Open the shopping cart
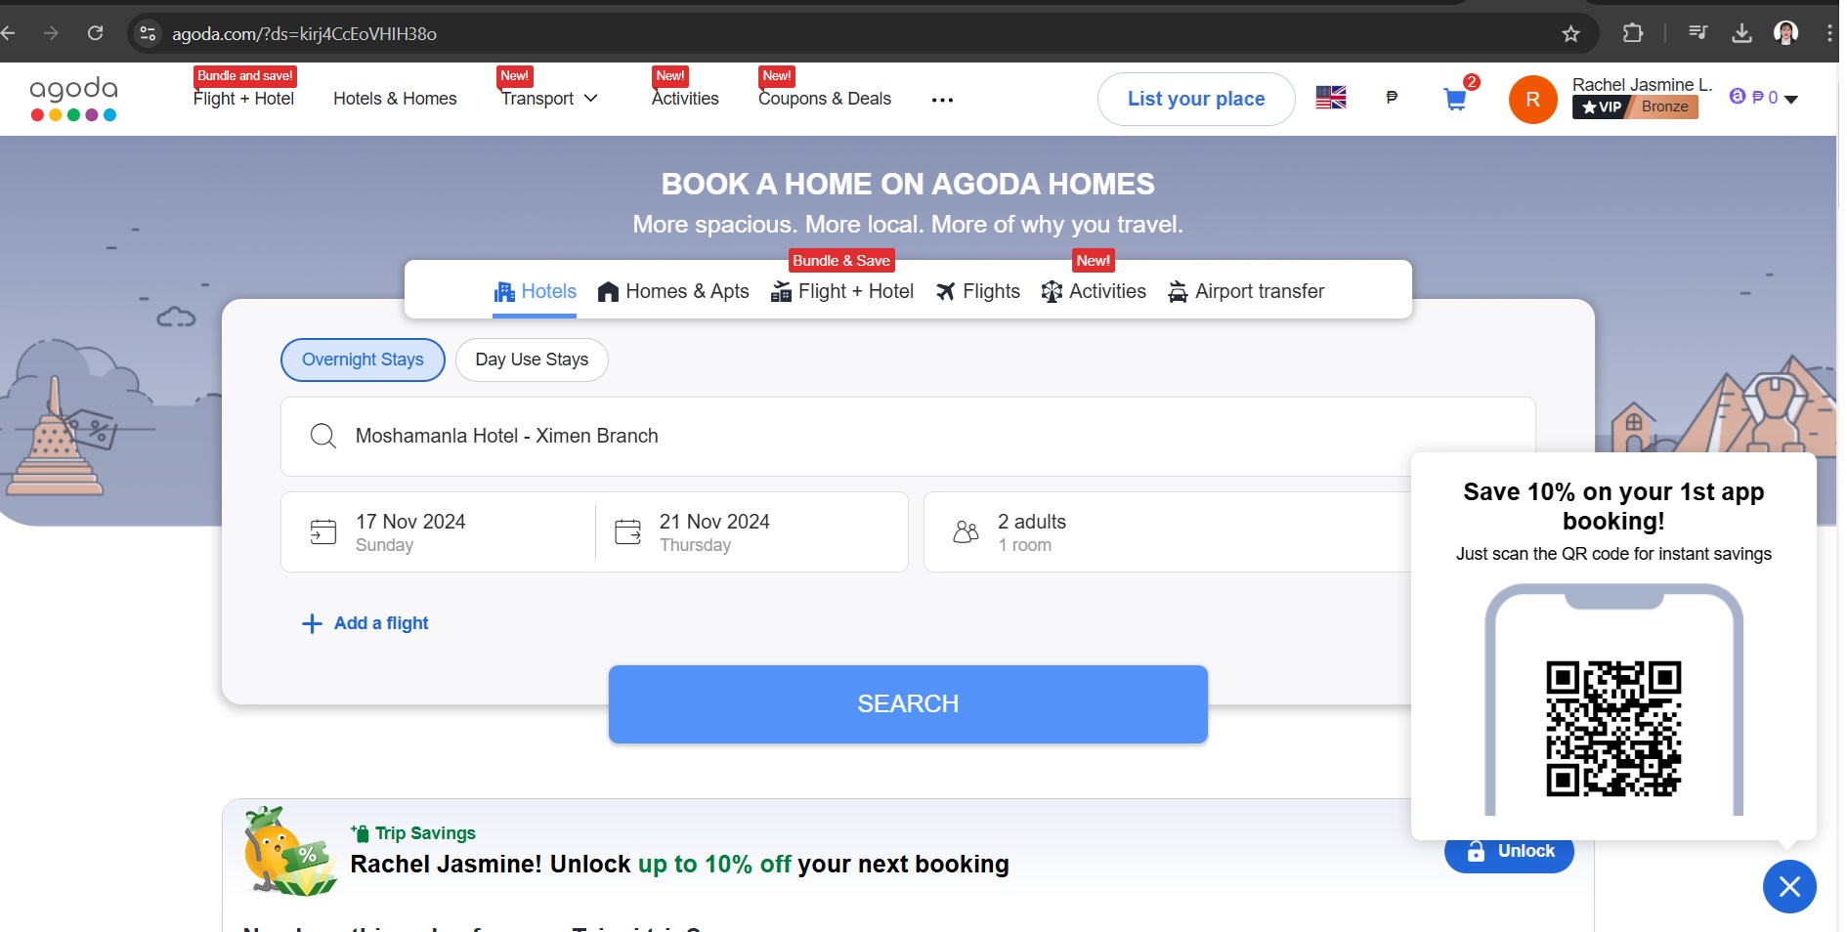This screenshot has width=1847, height=932. pos(1455,99)
